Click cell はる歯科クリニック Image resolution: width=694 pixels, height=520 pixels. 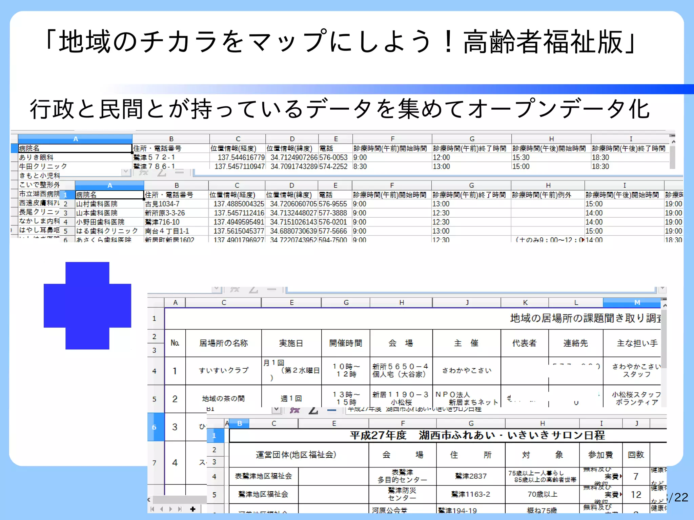pyautogui.click(x=109, y=231)
